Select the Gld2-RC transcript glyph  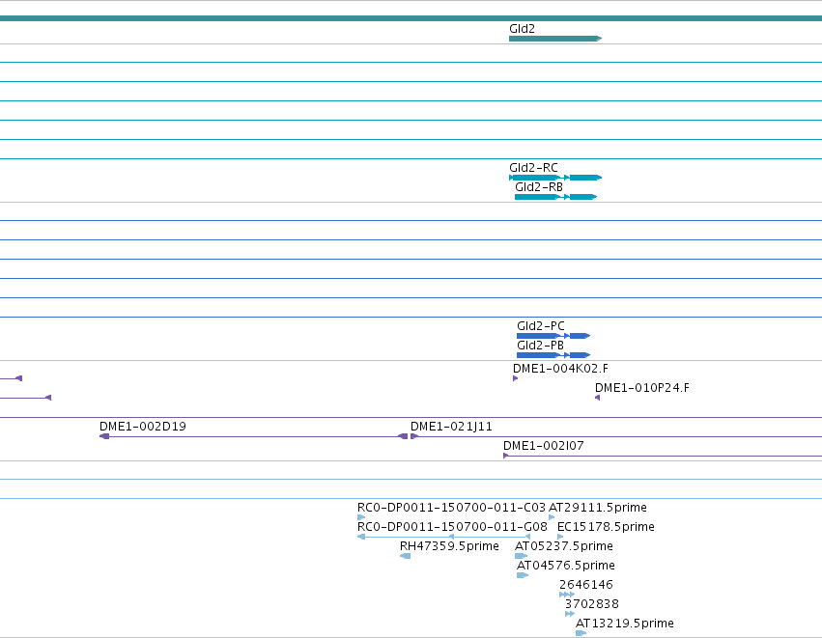click(555, 178)
